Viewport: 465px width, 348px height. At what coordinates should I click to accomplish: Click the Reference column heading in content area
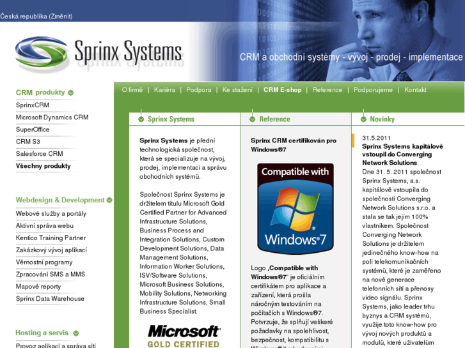click(x=275, y=119)
